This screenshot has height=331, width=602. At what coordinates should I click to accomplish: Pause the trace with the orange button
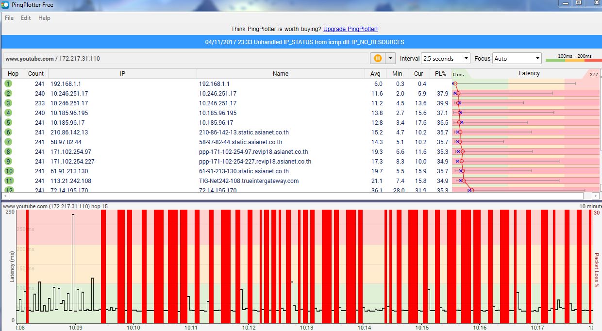coord(378,58)
